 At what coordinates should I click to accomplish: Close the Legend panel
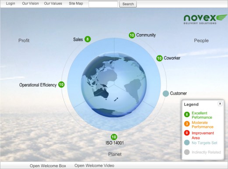220,103
